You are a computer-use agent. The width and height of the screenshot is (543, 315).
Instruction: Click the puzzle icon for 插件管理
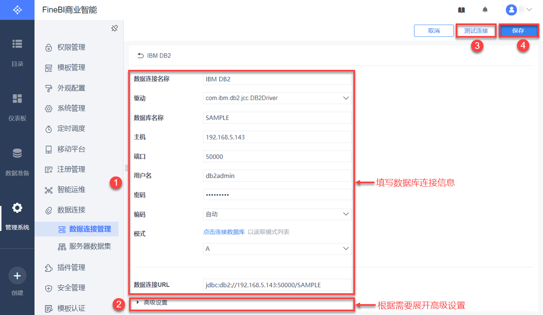point(48,268)
